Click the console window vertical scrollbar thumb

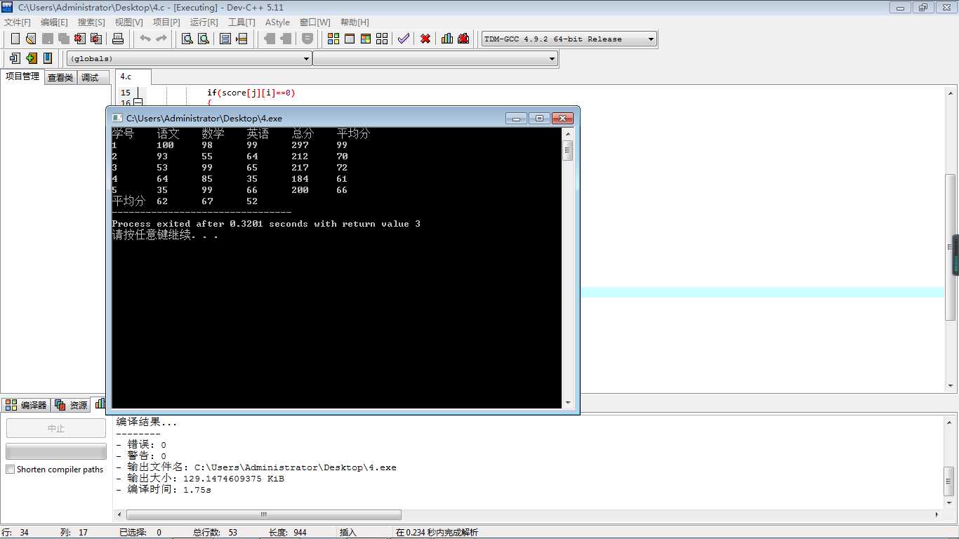point(568,151)
